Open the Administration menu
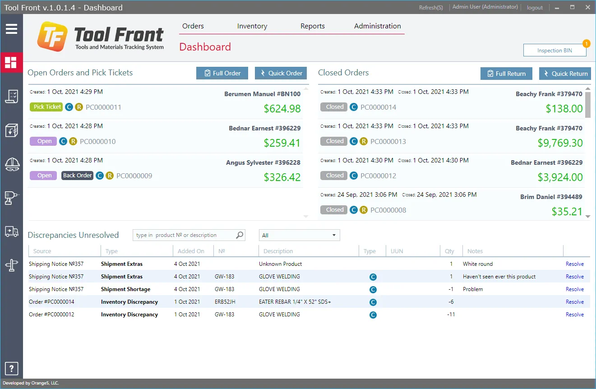This screenshot has height=389, width=596. (377, 26)
